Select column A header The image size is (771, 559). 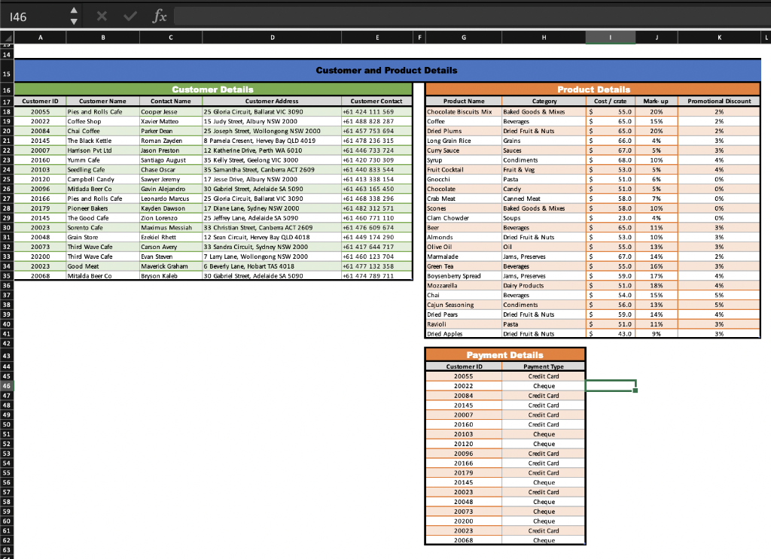pos(40,36)
